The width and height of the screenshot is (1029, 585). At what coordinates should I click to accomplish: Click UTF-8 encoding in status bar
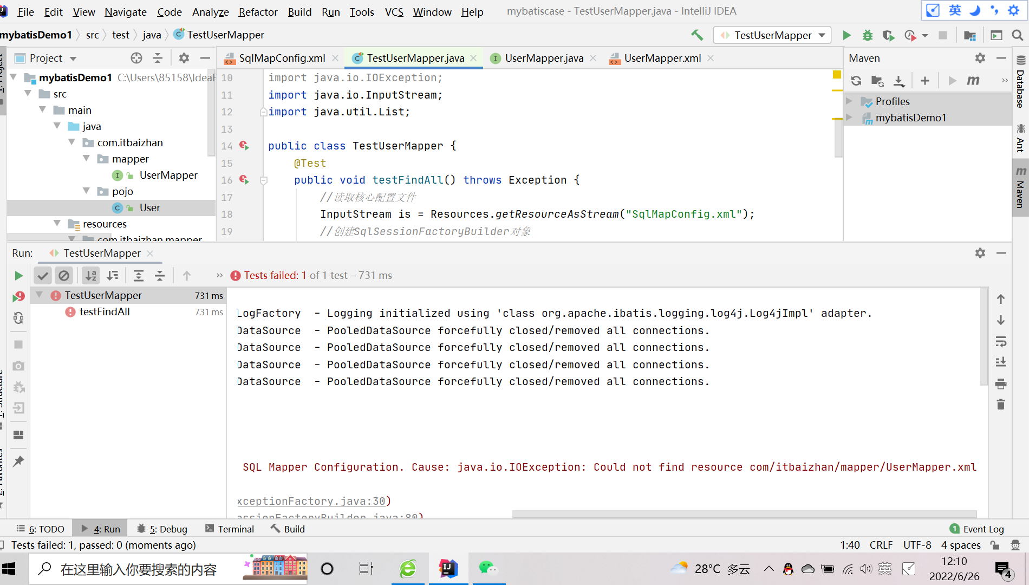[917, 545]
